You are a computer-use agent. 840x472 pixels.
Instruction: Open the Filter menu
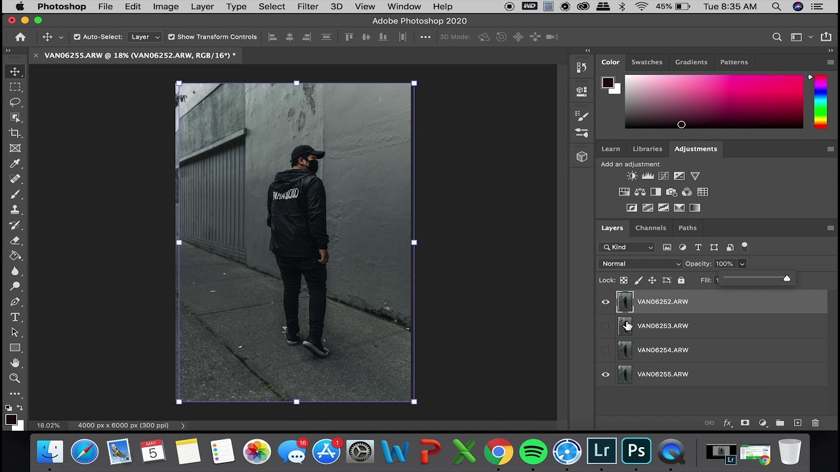[308, 7]
